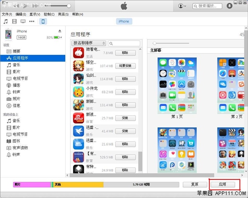The height and width of the screenshot is (198, 248).
Task: Click the 复原 (Revert) button
Action: click(x=195, y=184)
